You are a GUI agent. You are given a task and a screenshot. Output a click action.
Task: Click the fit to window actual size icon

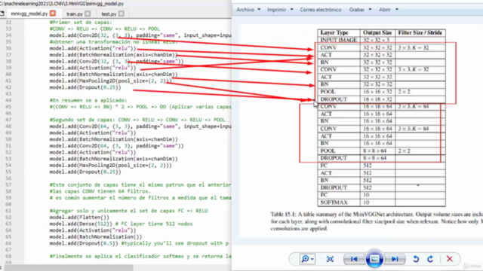click(x=330, y=259)
